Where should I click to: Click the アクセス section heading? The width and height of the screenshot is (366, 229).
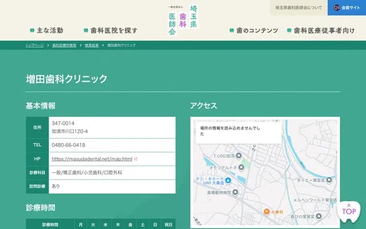click(x=204, y=105)
